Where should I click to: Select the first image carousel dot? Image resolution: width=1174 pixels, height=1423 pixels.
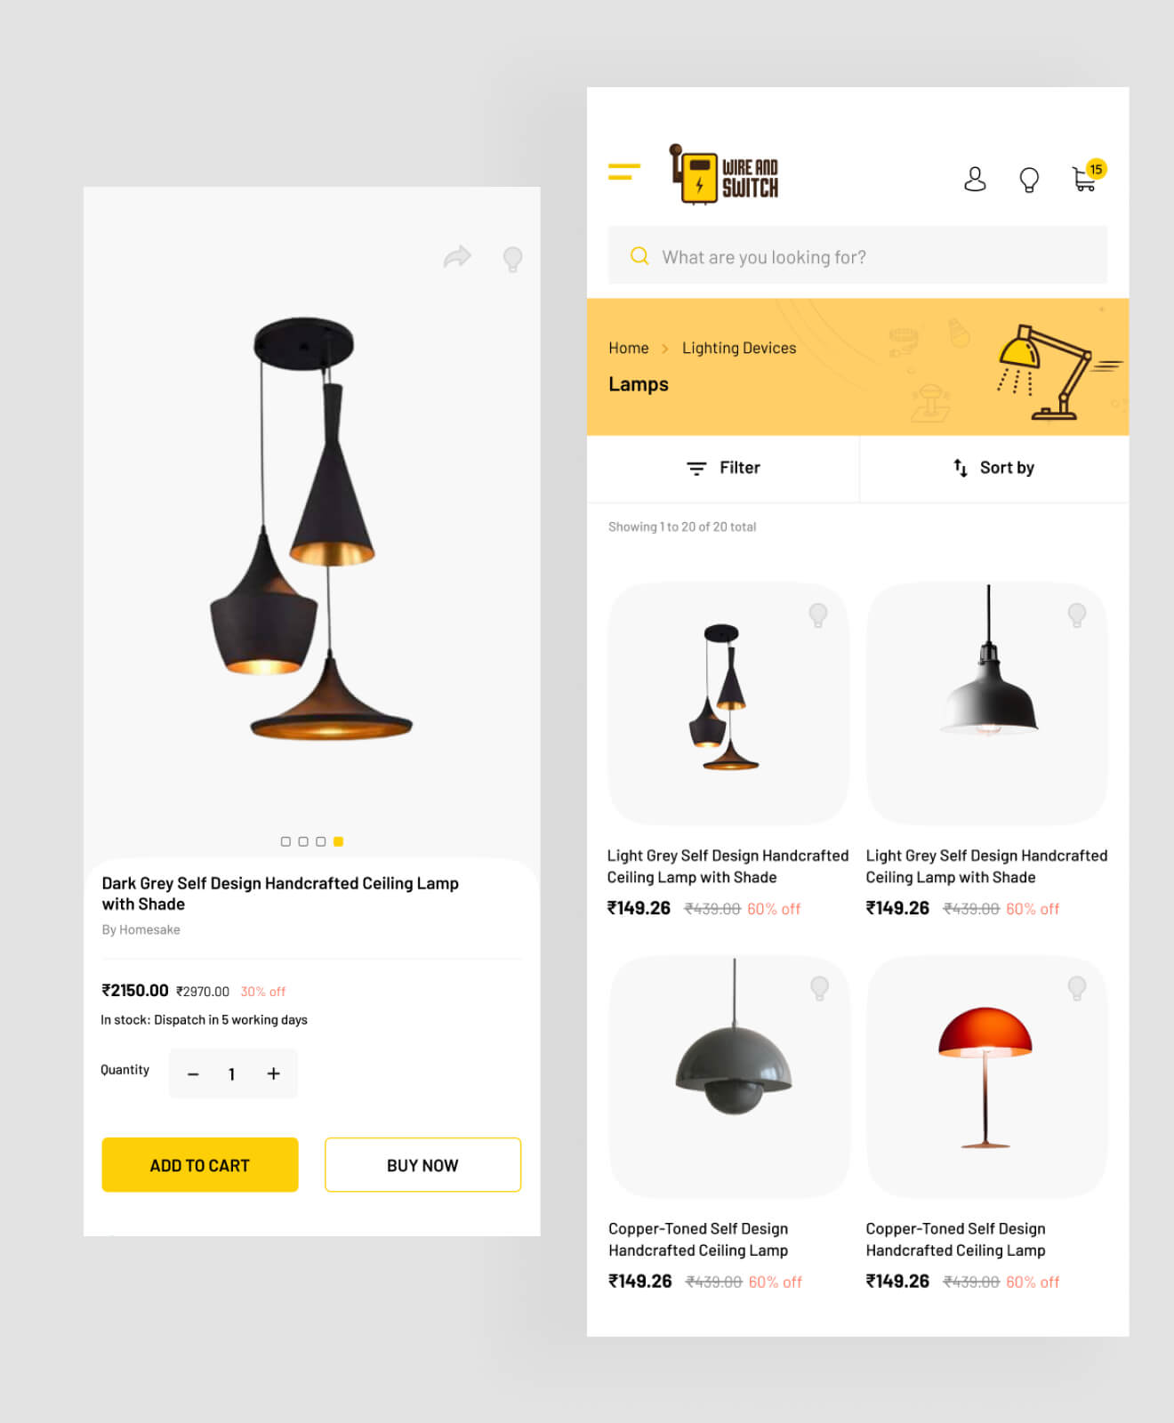pos(285,841)
